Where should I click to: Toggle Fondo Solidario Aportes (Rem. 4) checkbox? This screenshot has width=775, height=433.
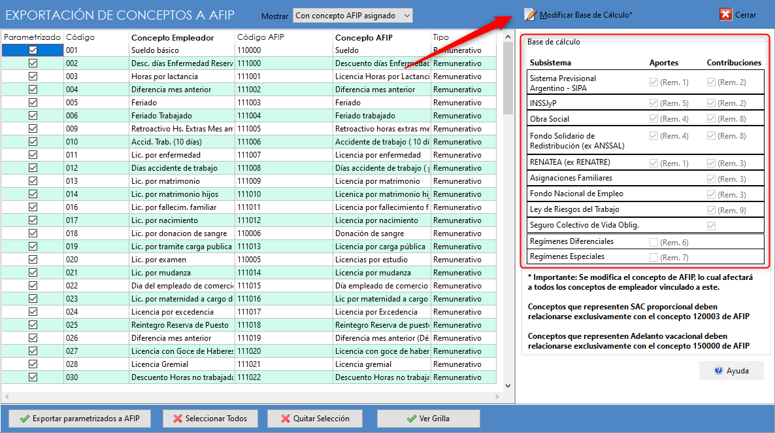(x=654, y=136)
